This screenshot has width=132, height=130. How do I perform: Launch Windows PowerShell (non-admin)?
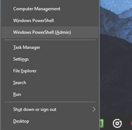pos(50,21)
